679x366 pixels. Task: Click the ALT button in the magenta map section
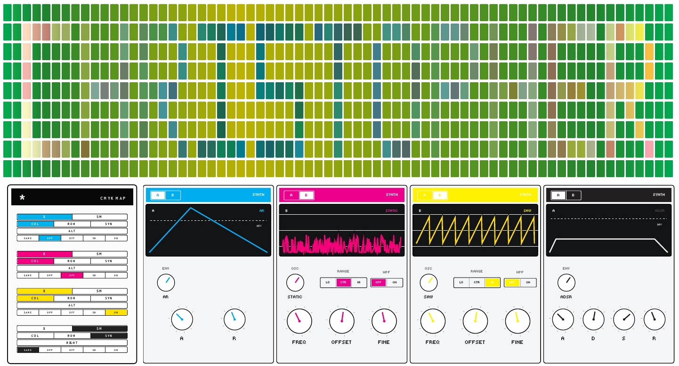(x=72, y=268)
